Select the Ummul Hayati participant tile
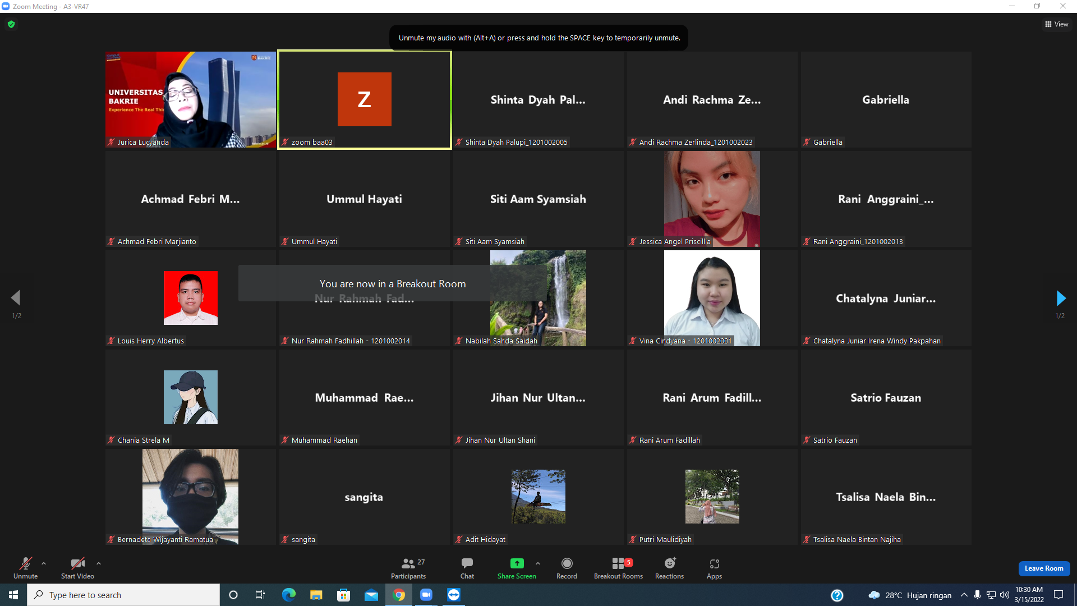This screenshot has width=1077, height=606. 365,199
